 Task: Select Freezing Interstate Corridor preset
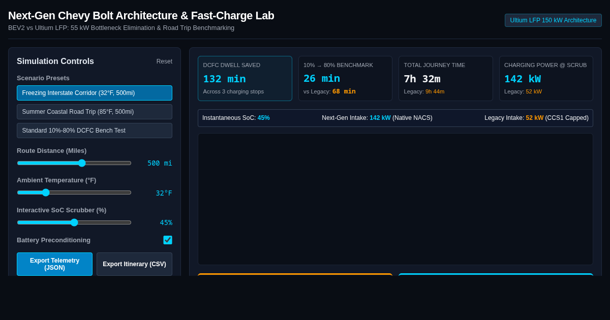pyautogui.click(x=95, y=93)
